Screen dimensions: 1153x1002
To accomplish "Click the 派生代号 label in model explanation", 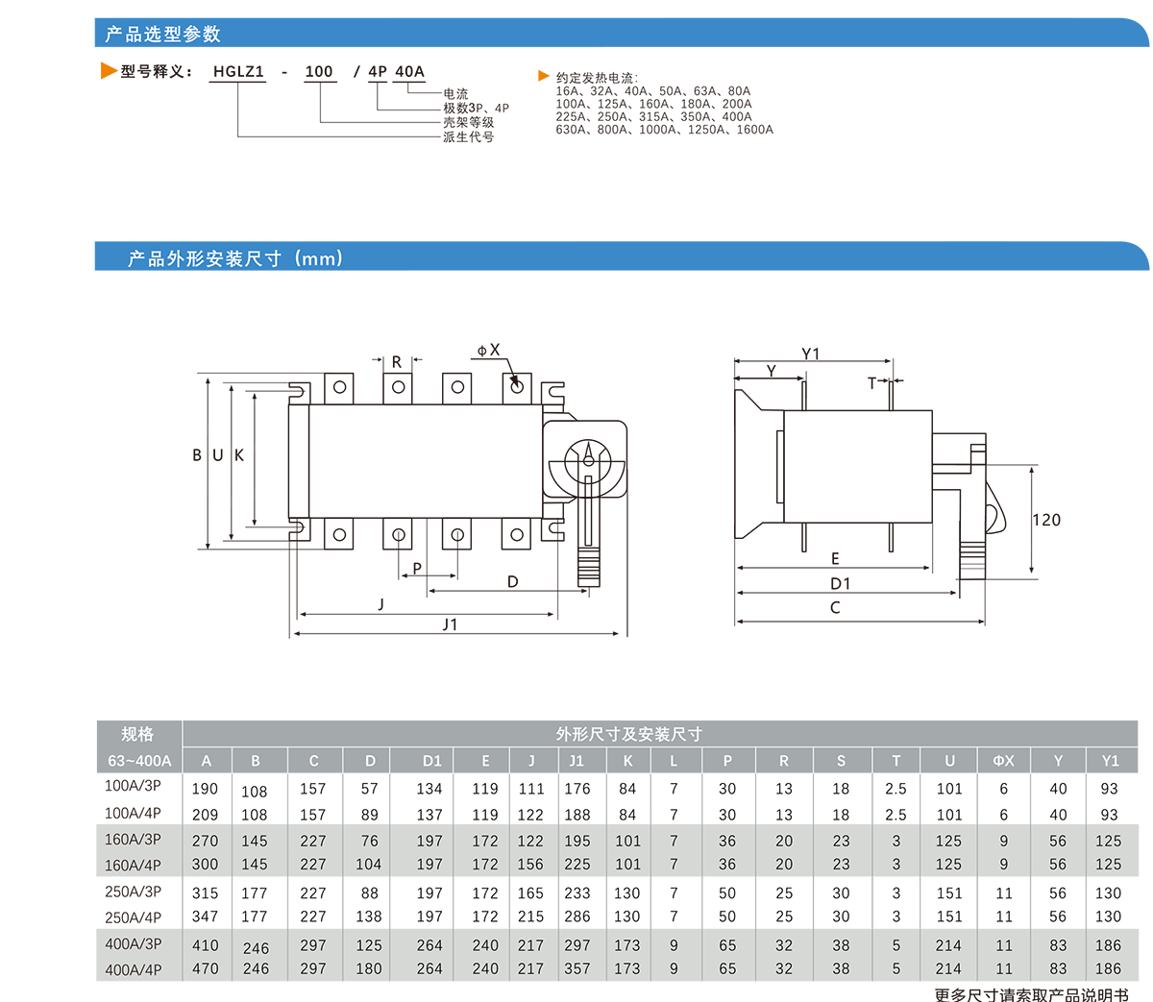I will pyautogui.click(x=468, y=137).
